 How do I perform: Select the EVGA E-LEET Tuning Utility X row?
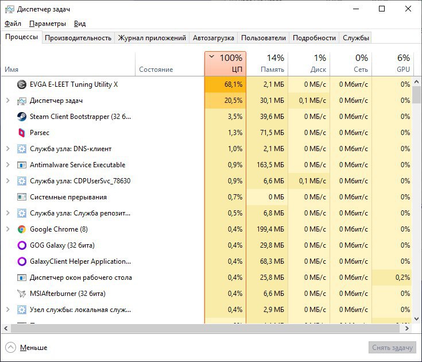(207, 84)
